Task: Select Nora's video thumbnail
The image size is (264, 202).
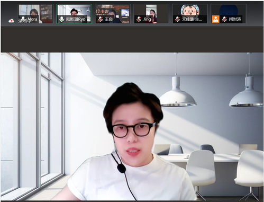Action: pos(36,14)
